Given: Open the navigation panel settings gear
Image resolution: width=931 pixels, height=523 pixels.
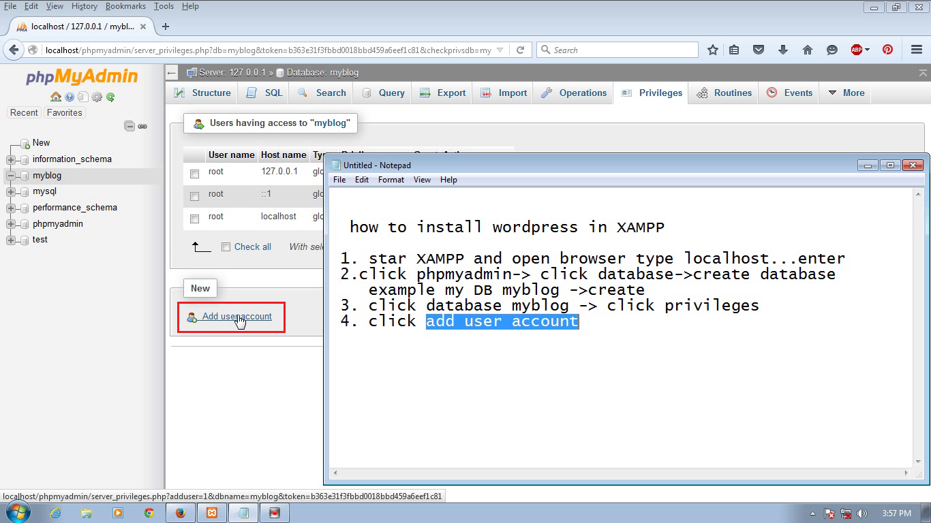Looking at the screenshot, I should (97, 97).
